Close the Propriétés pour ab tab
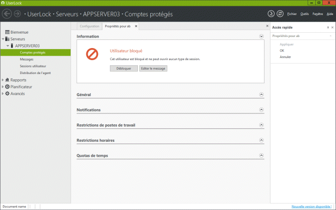Image resolution: width=336 pixels, height=210 pixels. click(136, 26)
